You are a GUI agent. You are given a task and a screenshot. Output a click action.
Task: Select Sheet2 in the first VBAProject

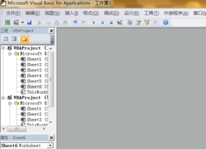(34, 65)
